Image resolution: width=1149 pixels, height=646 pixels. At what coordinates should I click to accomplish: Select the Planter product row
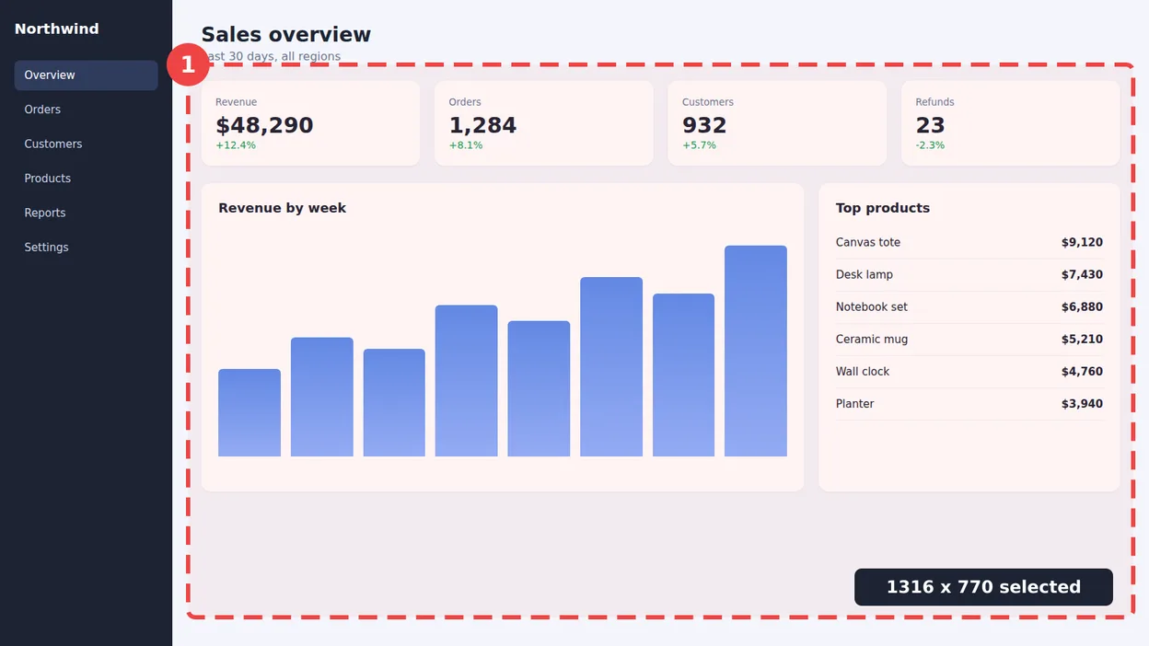(x=969, y=404)
